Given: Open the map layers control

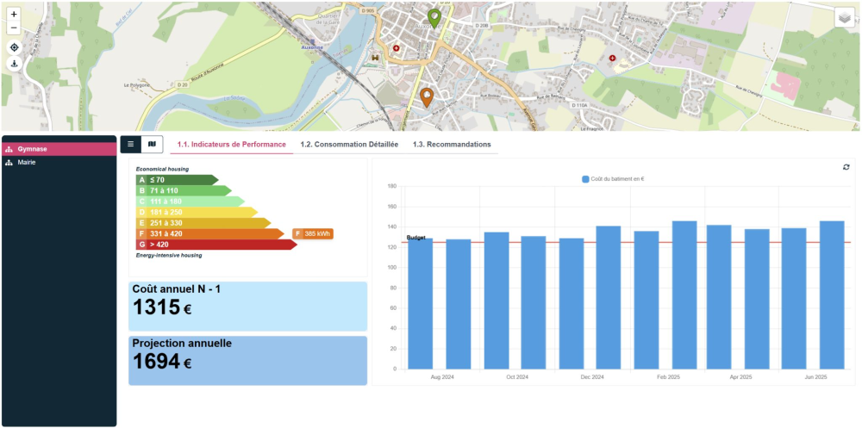Looking at the screenshot, I should pyautogui.click(x=845, y=18).
